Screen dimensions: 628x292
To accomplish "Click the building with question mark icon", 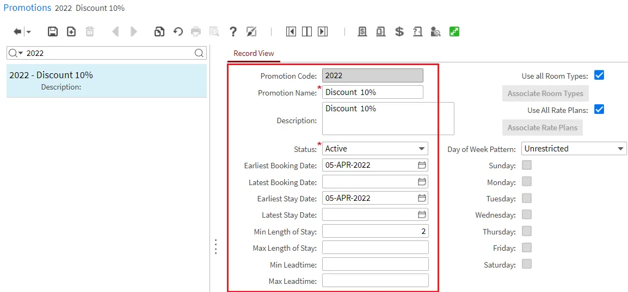I will pos(417,31).
